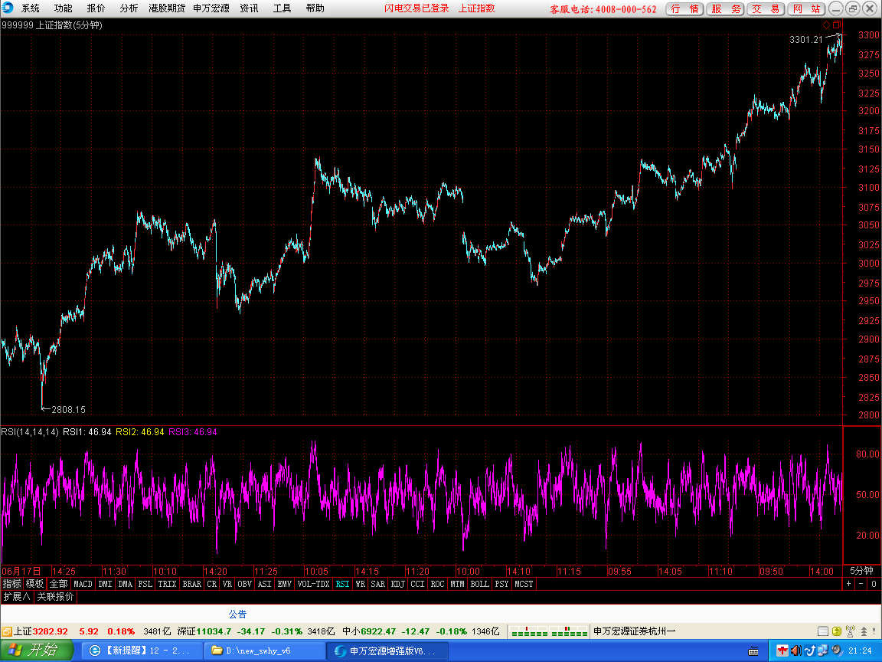Select the MCST indicator tab
The image size is (882, 662).
524,584
